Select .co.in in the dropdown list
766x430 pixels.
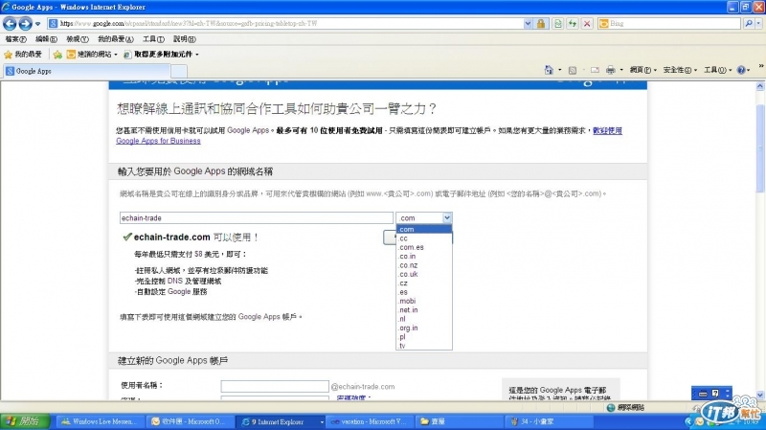coord(424,256)
